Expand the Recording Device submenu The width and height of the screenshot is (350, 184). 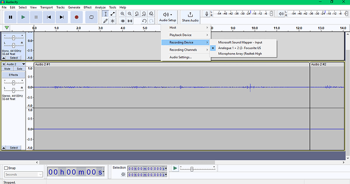186,42
